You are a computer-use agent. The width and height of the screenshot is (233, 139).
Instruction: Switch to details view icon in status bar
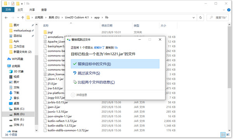pos(223,135)
